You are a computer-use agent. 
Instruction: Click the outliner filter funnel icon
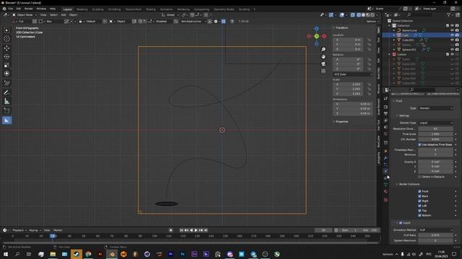[448, 14]
